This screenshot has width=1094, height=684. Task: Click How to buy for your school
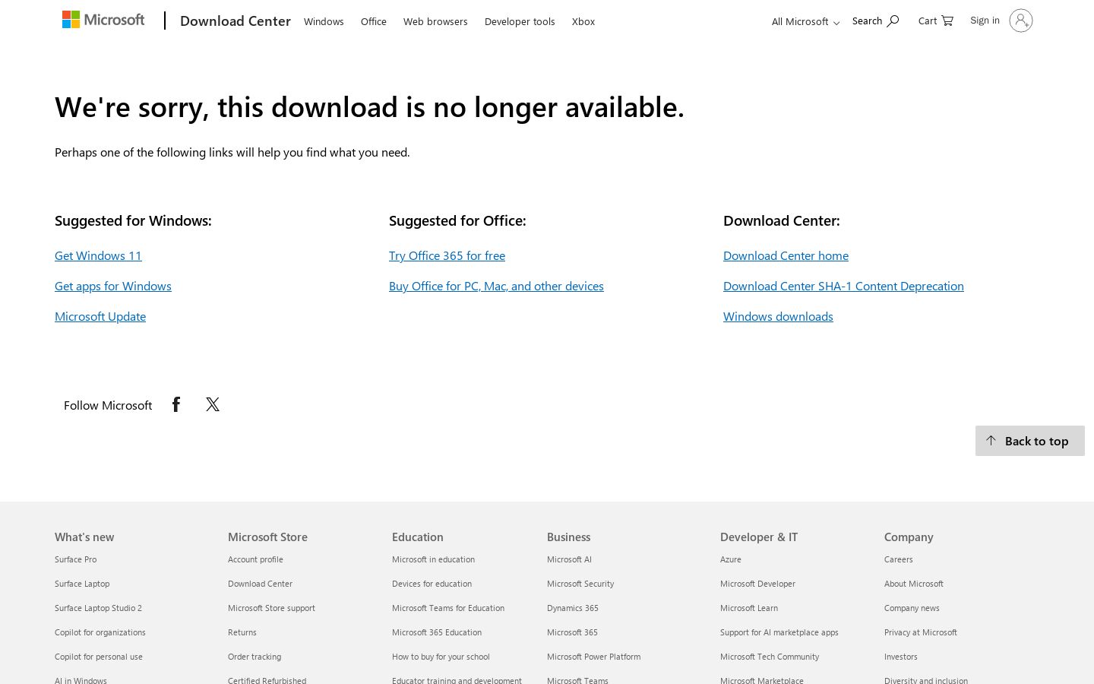[x=441, y=657]
